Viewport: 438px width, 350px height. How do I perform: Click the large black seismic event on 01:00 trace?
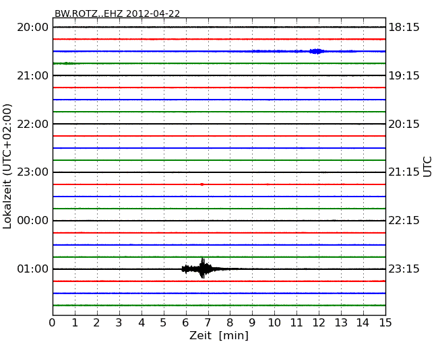pos(203,269)
